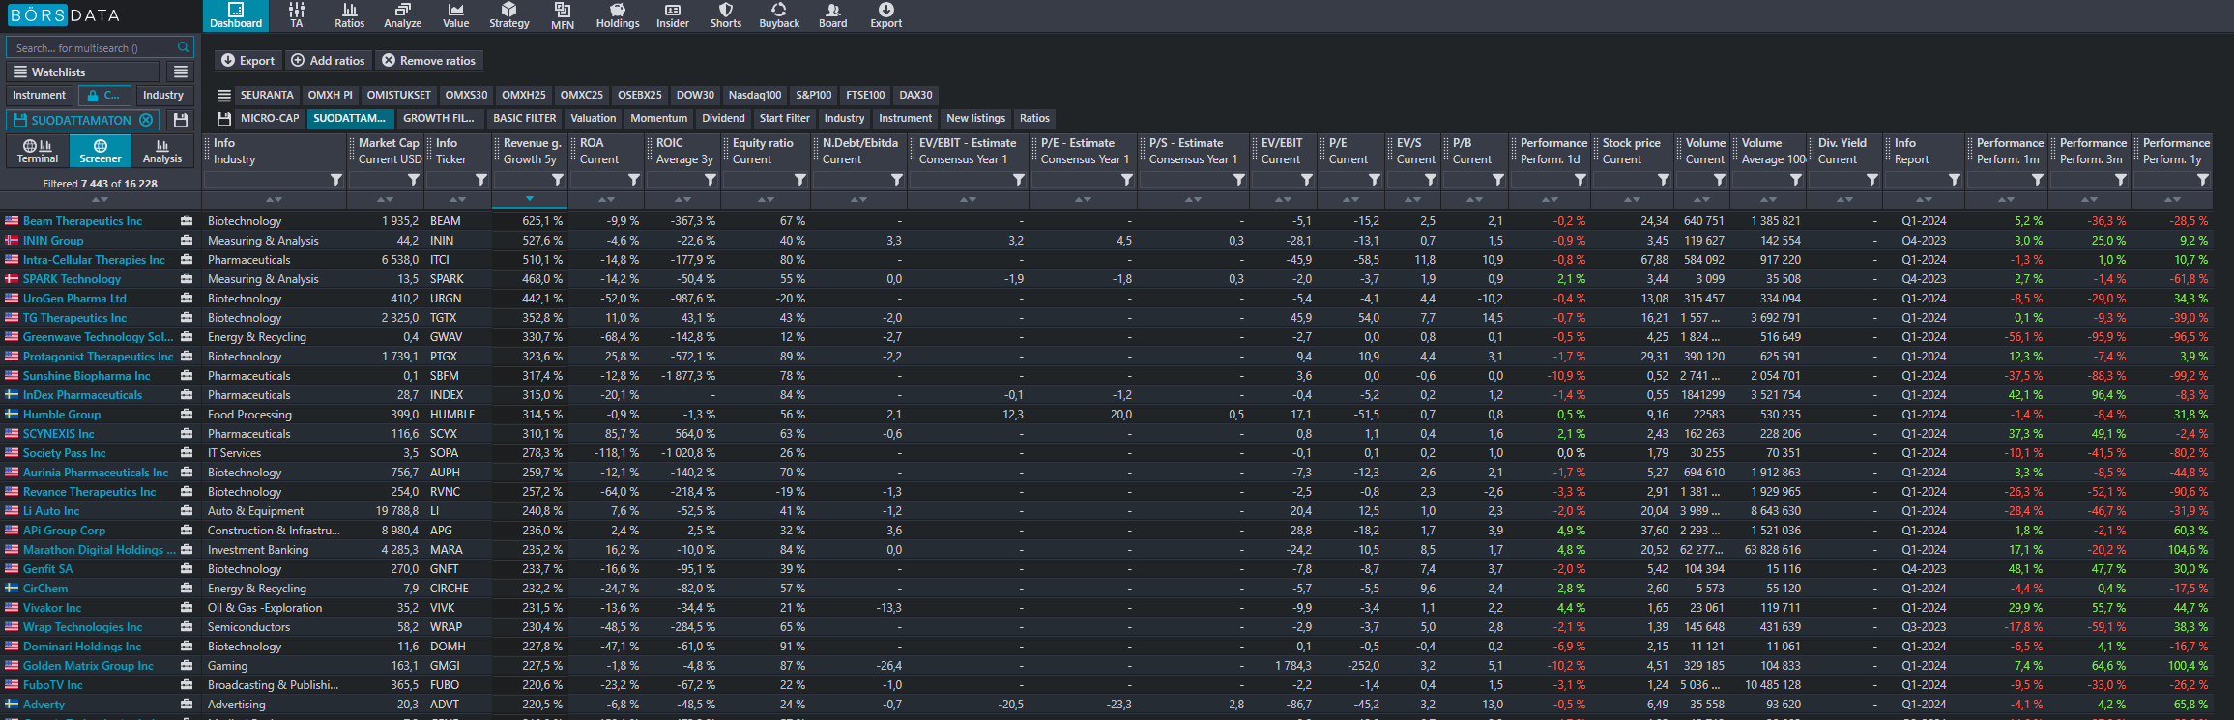
Task: Open filter on Market Cap column
Action: coord(413,180)
